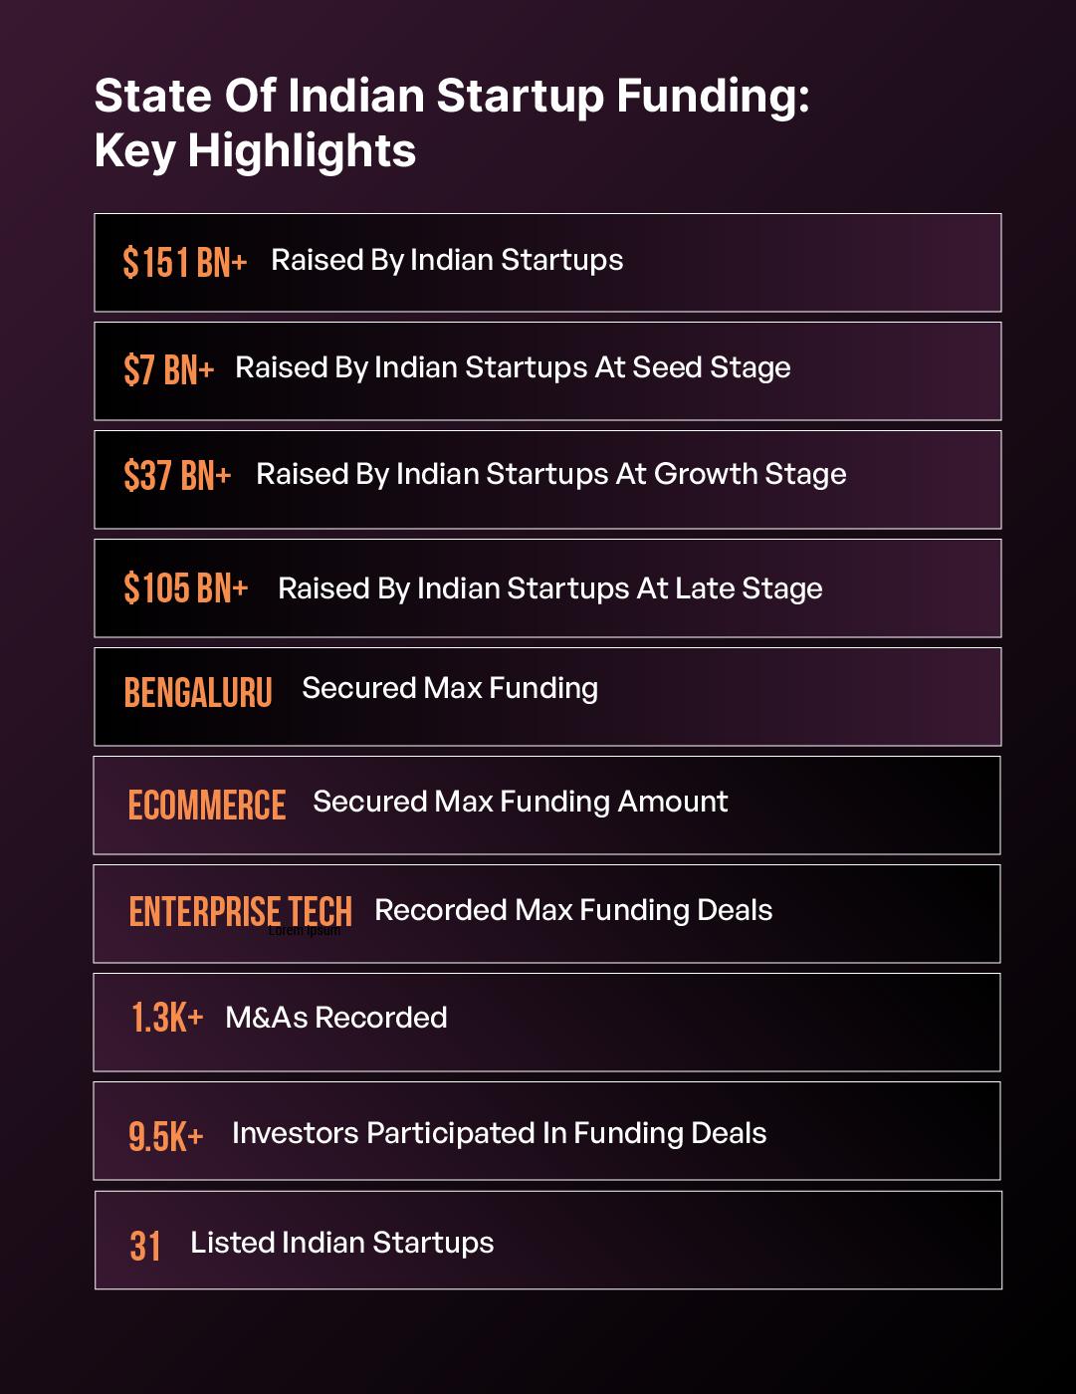The image size is (1076, 1394).
Task: Select the "Secured Max Funding" text
Action: (x=450, y=689)
